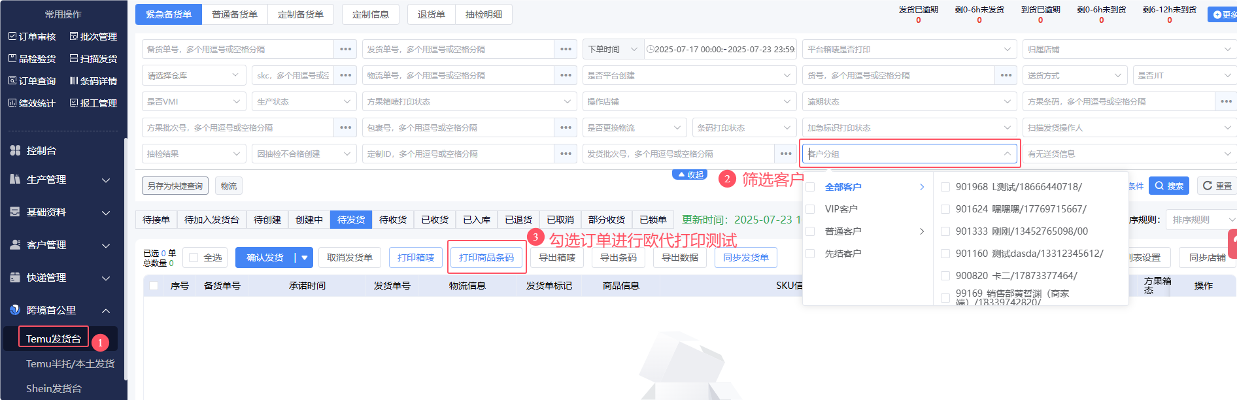This screenshot has width=1237, height=400.
Task: Click the 控制台 dashboard icon
Action: [x=15, y=150]
